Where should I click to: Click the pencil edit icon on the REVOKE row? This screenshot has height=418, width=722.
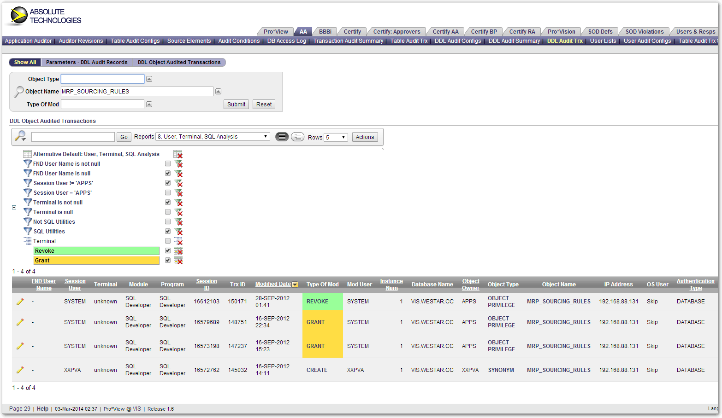click(x=20, y=302)
